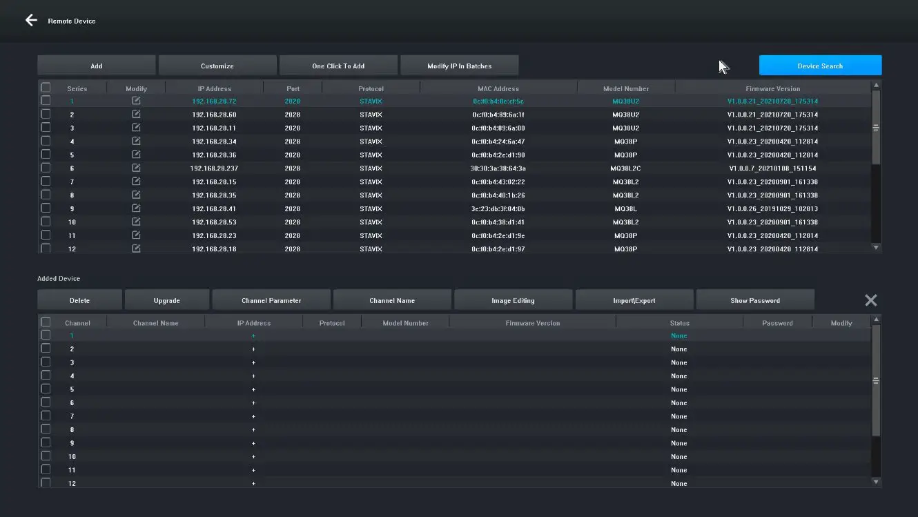Start a Device Search
Viewport: 918px width, 517px height.
pyautogui.click(x=820, y=66)
